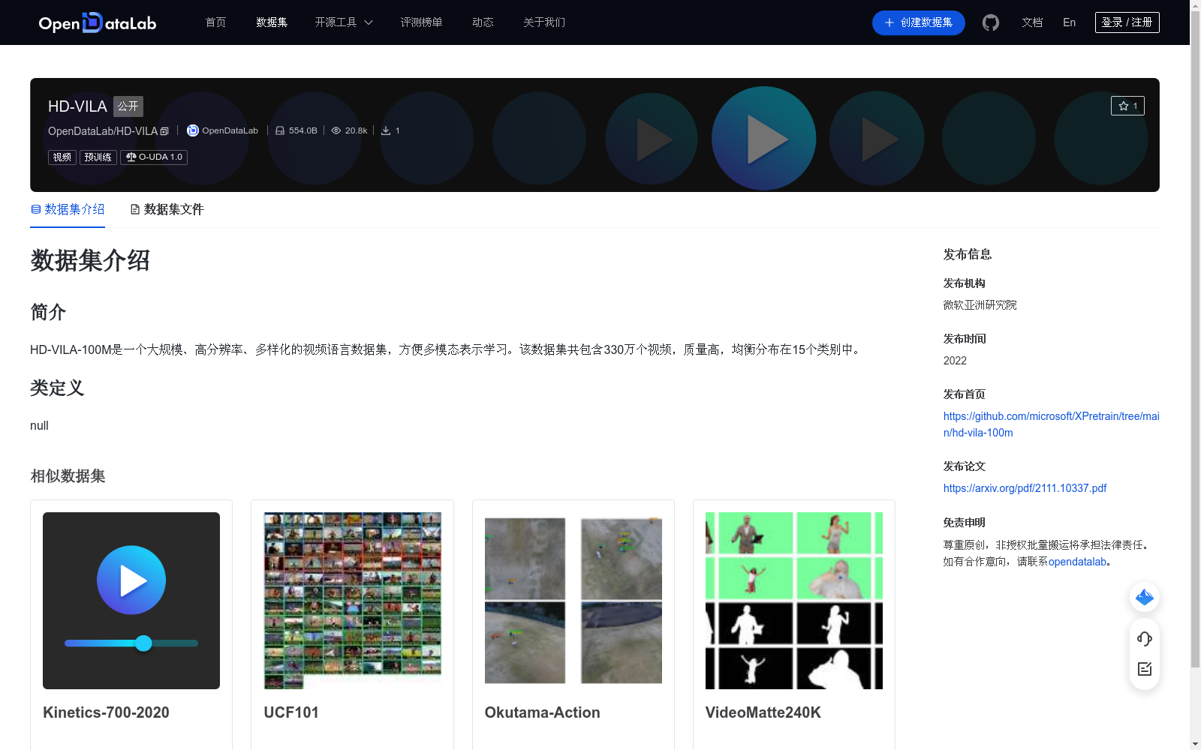Open the Kinetics-700-2020 thumbnail
Viewport: 1201px width, 750px height.
point(131,601)
